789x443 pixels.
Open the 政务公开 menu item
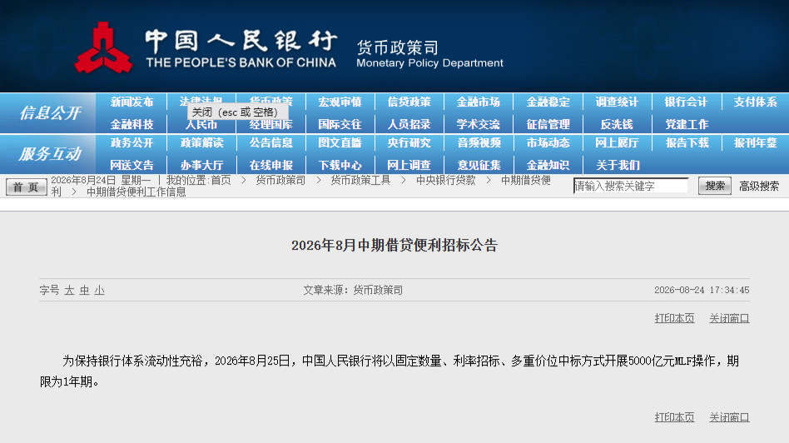pyautogui.click(x=131, y=143)
